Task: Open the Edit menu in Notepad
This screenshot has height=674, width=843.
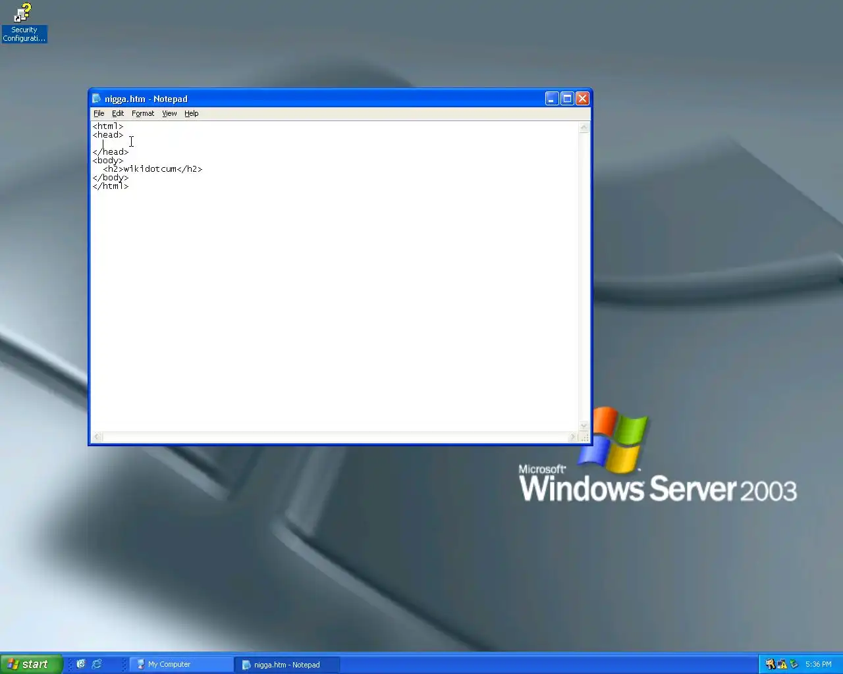Action: click(x=118, y=113)
